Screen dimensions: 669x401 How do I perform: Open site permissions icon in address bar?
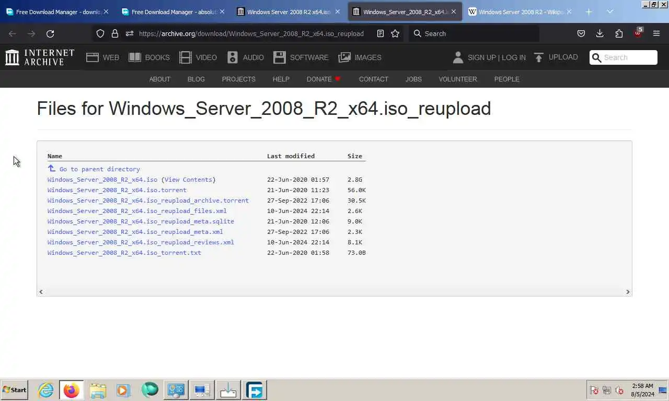click(x=129, y=33)
